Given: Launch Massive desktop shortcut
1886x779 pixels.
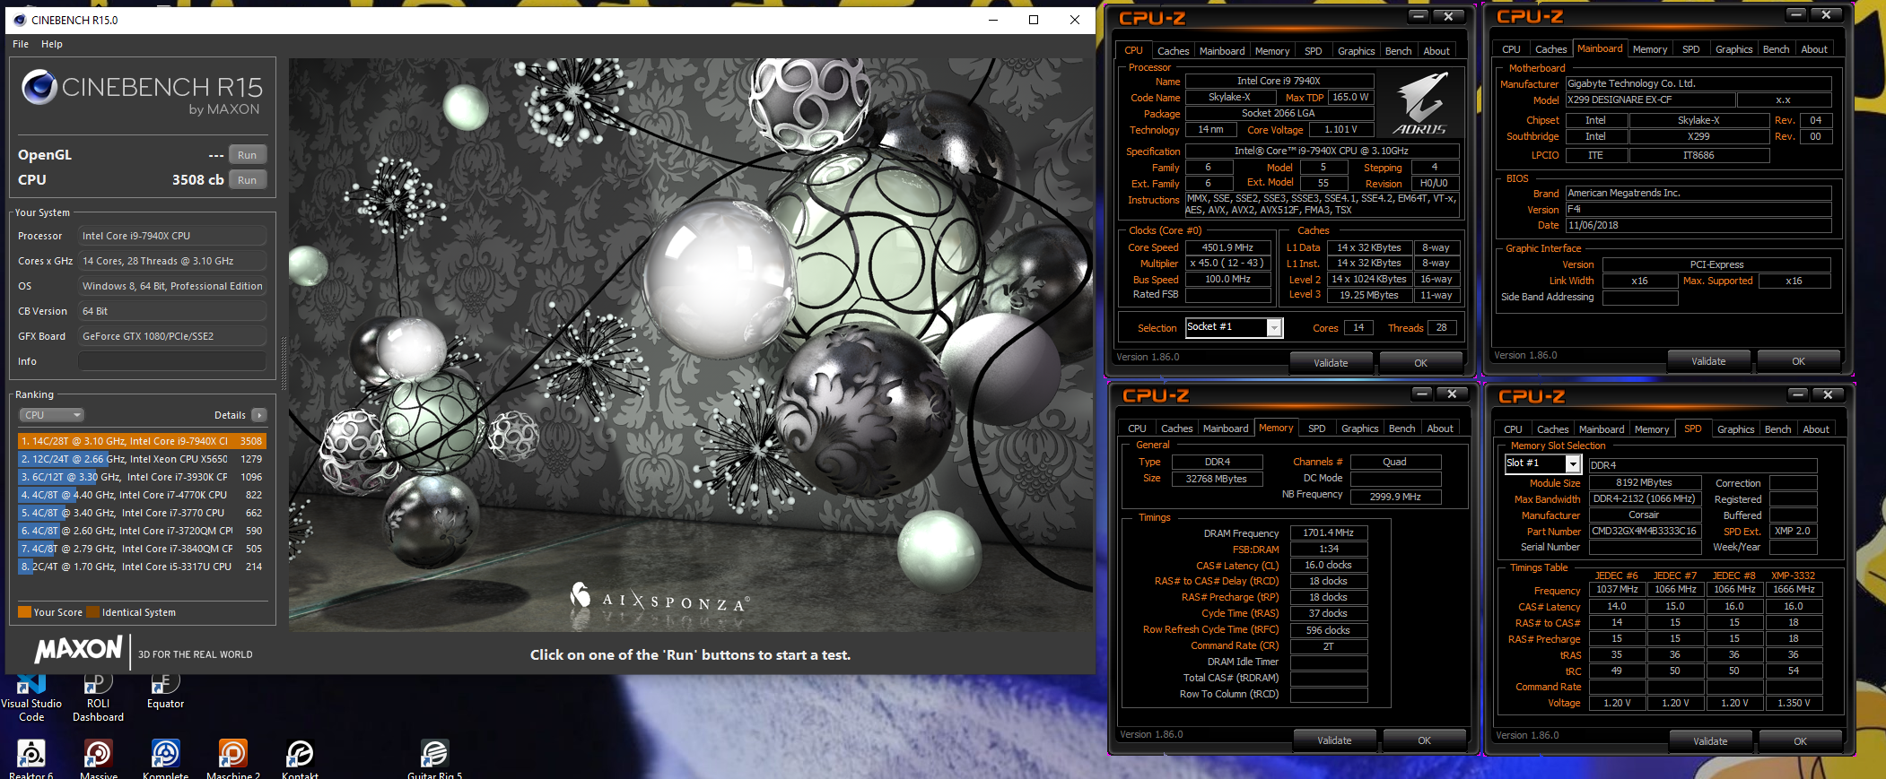Looking at the screenshot, I should [98, 758].
